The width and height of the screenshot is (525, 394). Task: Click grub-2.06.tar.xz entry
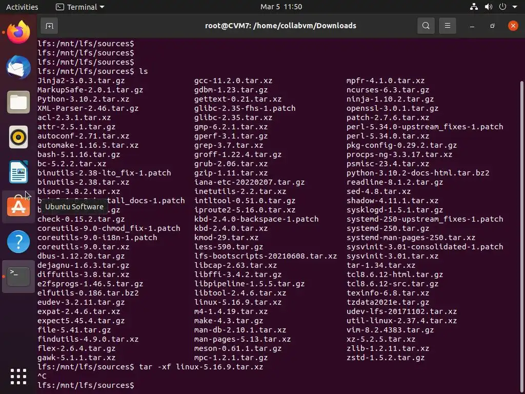[x=231, y=164]
